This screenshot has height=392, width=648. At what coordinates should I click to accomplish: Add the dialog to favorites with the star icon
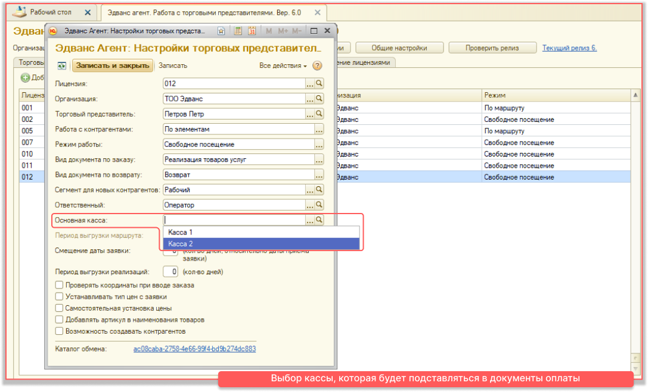point(221,31)
